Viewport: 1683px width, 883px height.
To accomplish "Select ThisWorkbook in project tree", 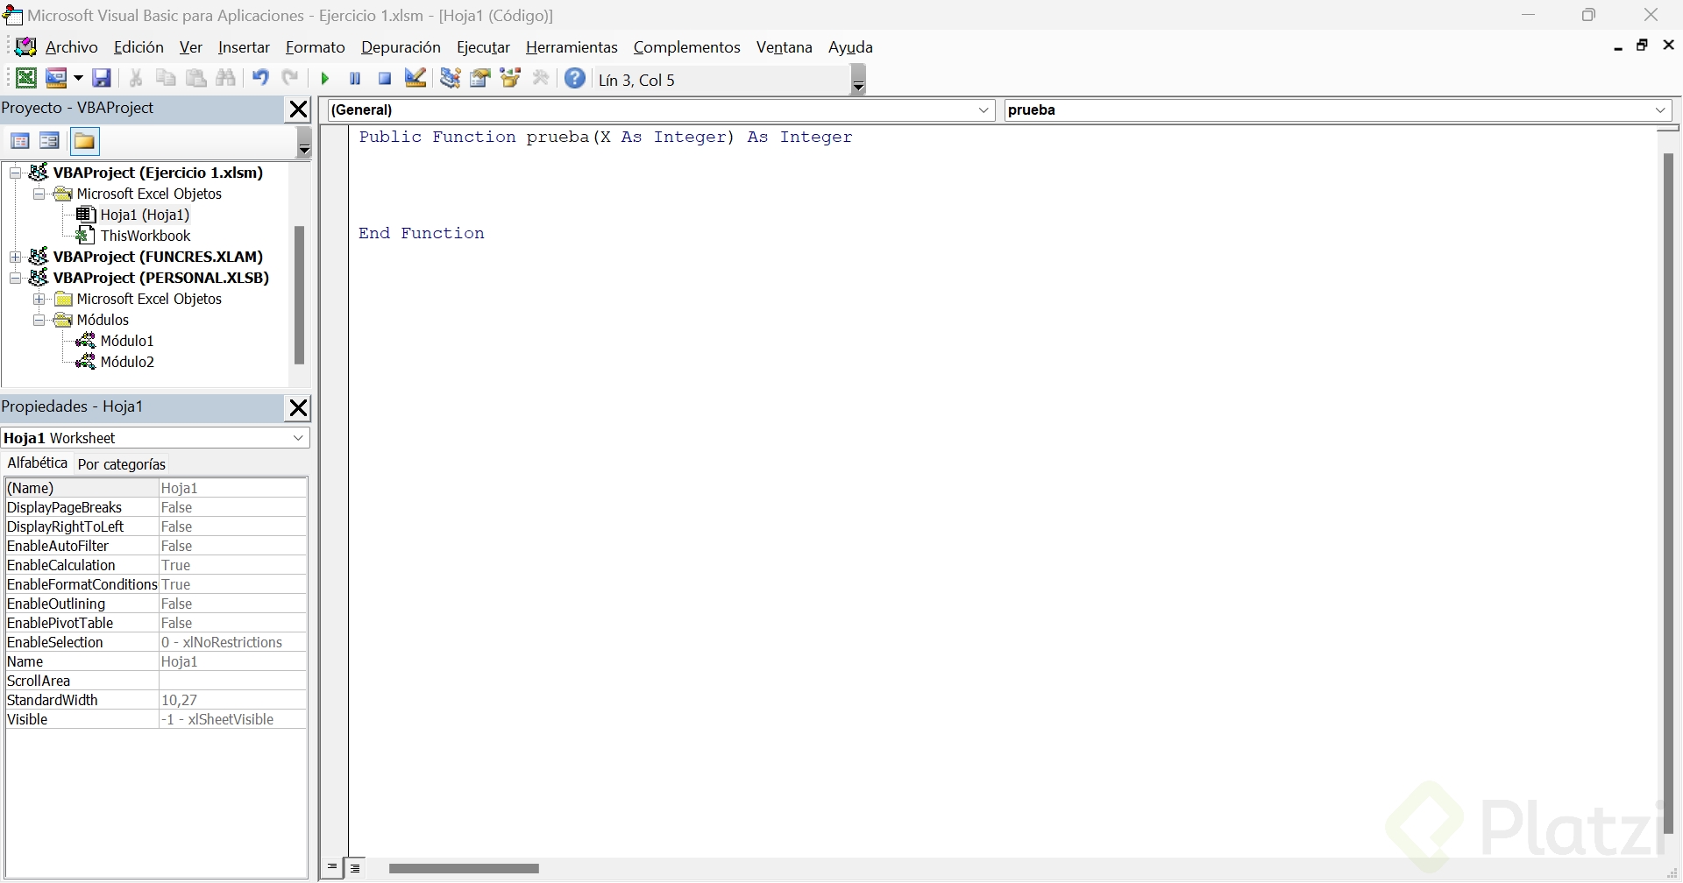I will 146,236.
